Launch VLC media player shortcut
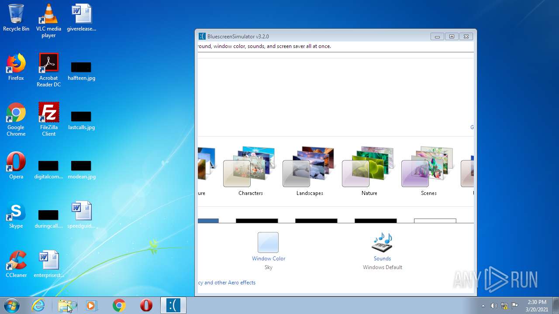Viewport: 559px width, 314px height. pyautogui.click(x=48, y=20)
